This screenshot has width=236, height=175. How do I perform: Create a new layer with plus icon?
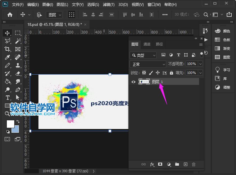[x=185, y=164]
